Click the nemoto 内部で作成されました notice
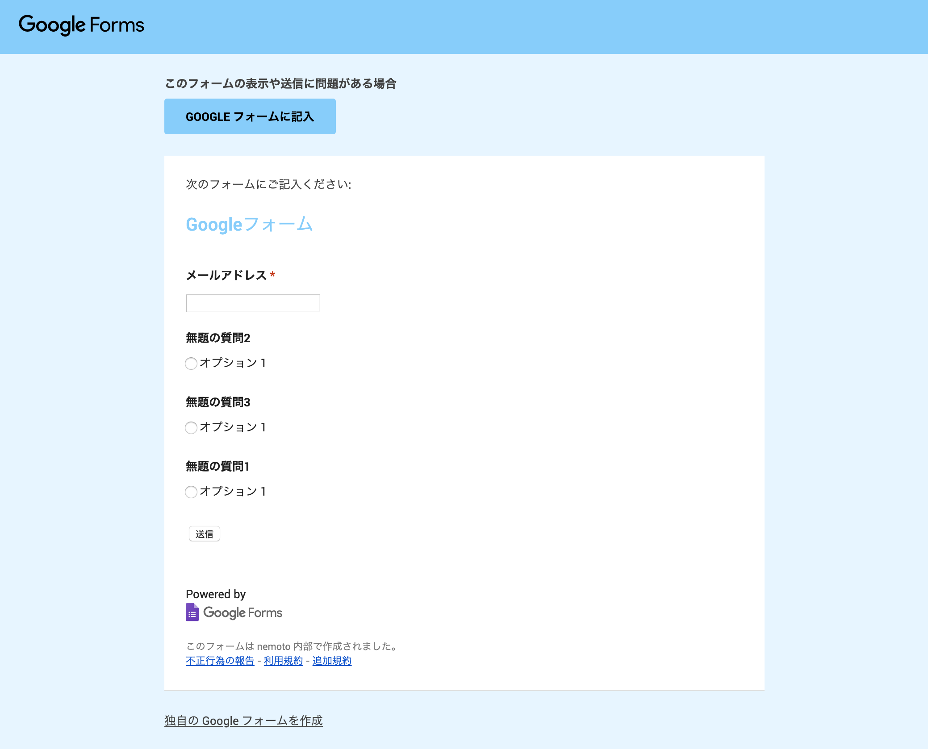This screenshot has height=749, width=928. pos(293,646)
